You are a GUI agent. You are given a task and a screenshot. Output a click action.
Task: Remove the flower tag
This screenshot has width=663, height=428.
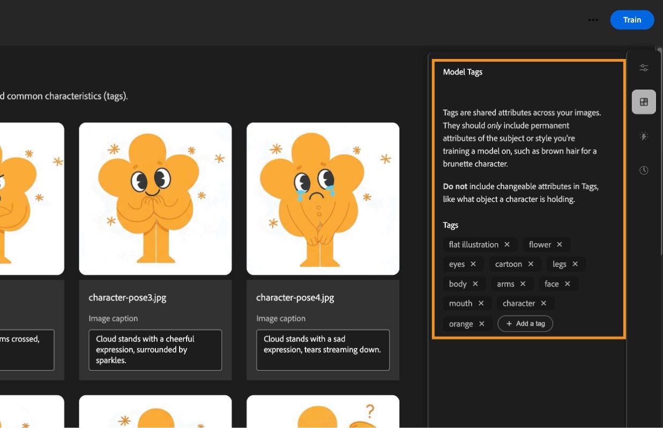coord(560,244)
